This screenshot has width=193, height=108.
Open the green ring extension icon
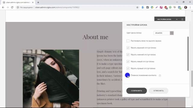pos(170,7)
